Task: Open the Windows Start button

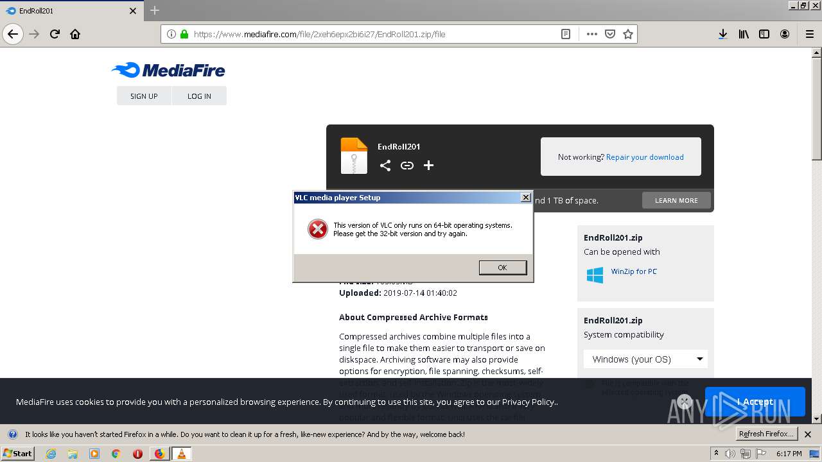Action: click(x=18, y=453)
